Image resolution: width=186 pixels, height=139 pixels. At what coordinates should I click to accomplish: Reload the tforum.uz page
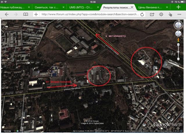pos(142,14)
